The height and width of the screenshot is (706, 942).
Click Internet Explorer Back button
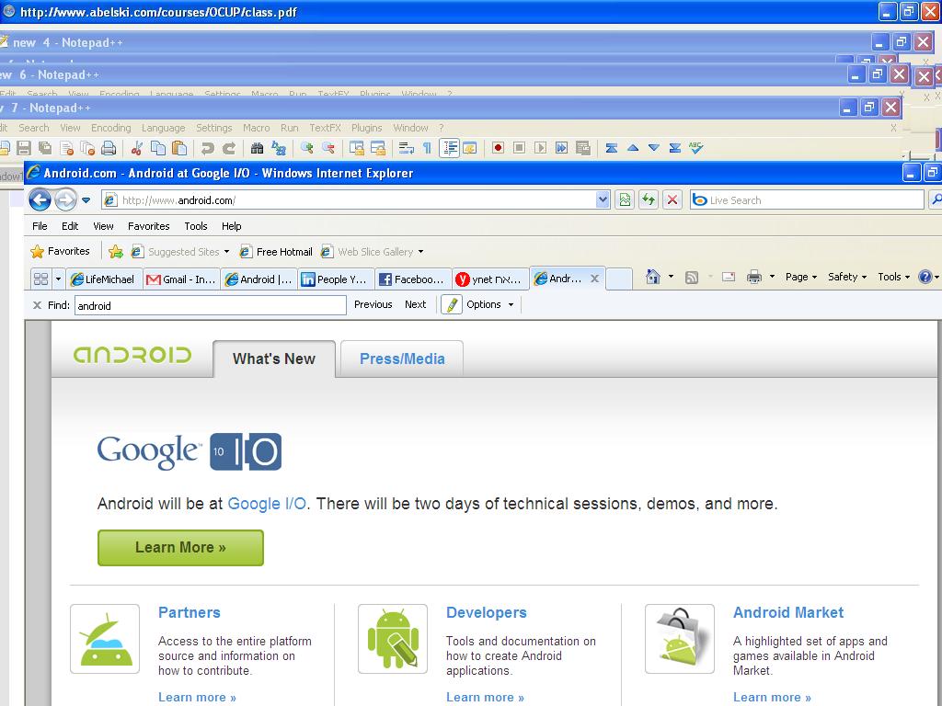tap(40, 199)
